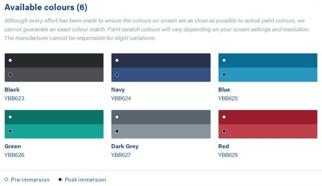Image resolution: width=322 pixels, height=186 pixels.
Task: Pick the Navy pre-immersion swatch
Action: tap(161, 61)
